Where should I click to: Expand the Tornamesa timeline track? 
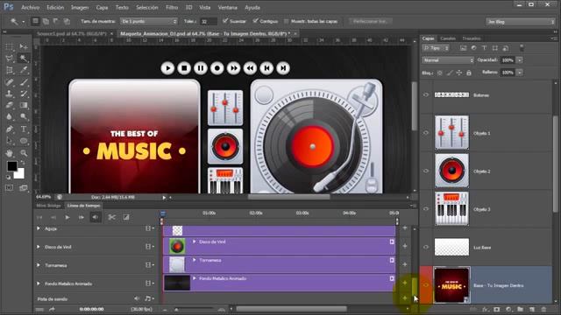pos(39,265)
